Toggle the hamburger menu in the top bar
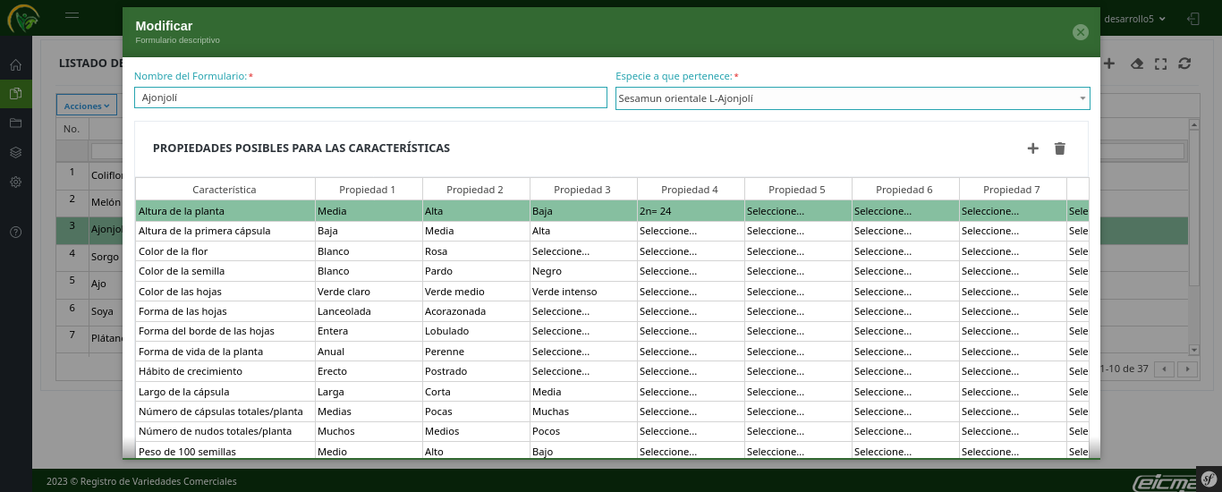This screenshot has width=1222, height=492. pyautogui.click(x=72, y=16)
